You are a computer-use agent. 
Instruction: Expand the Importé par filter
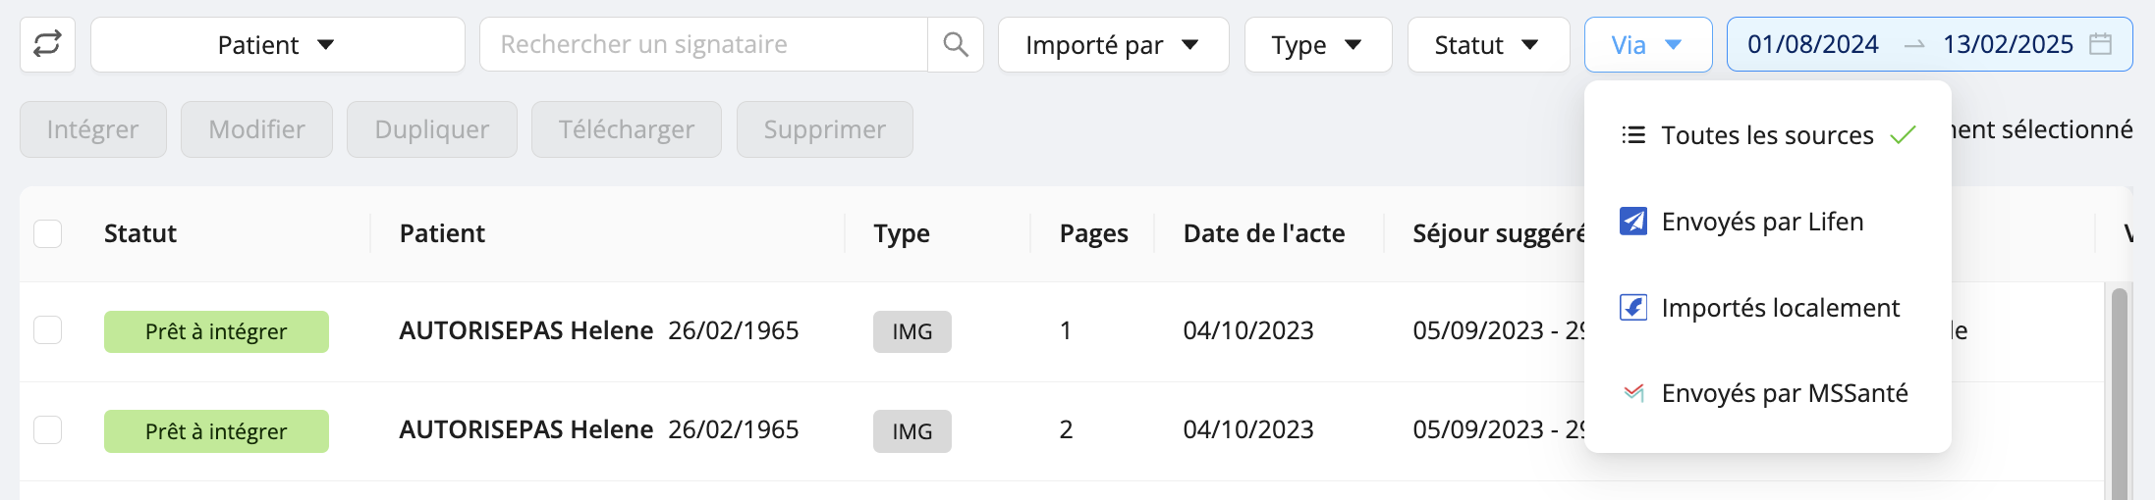(x=1113, y=44)
